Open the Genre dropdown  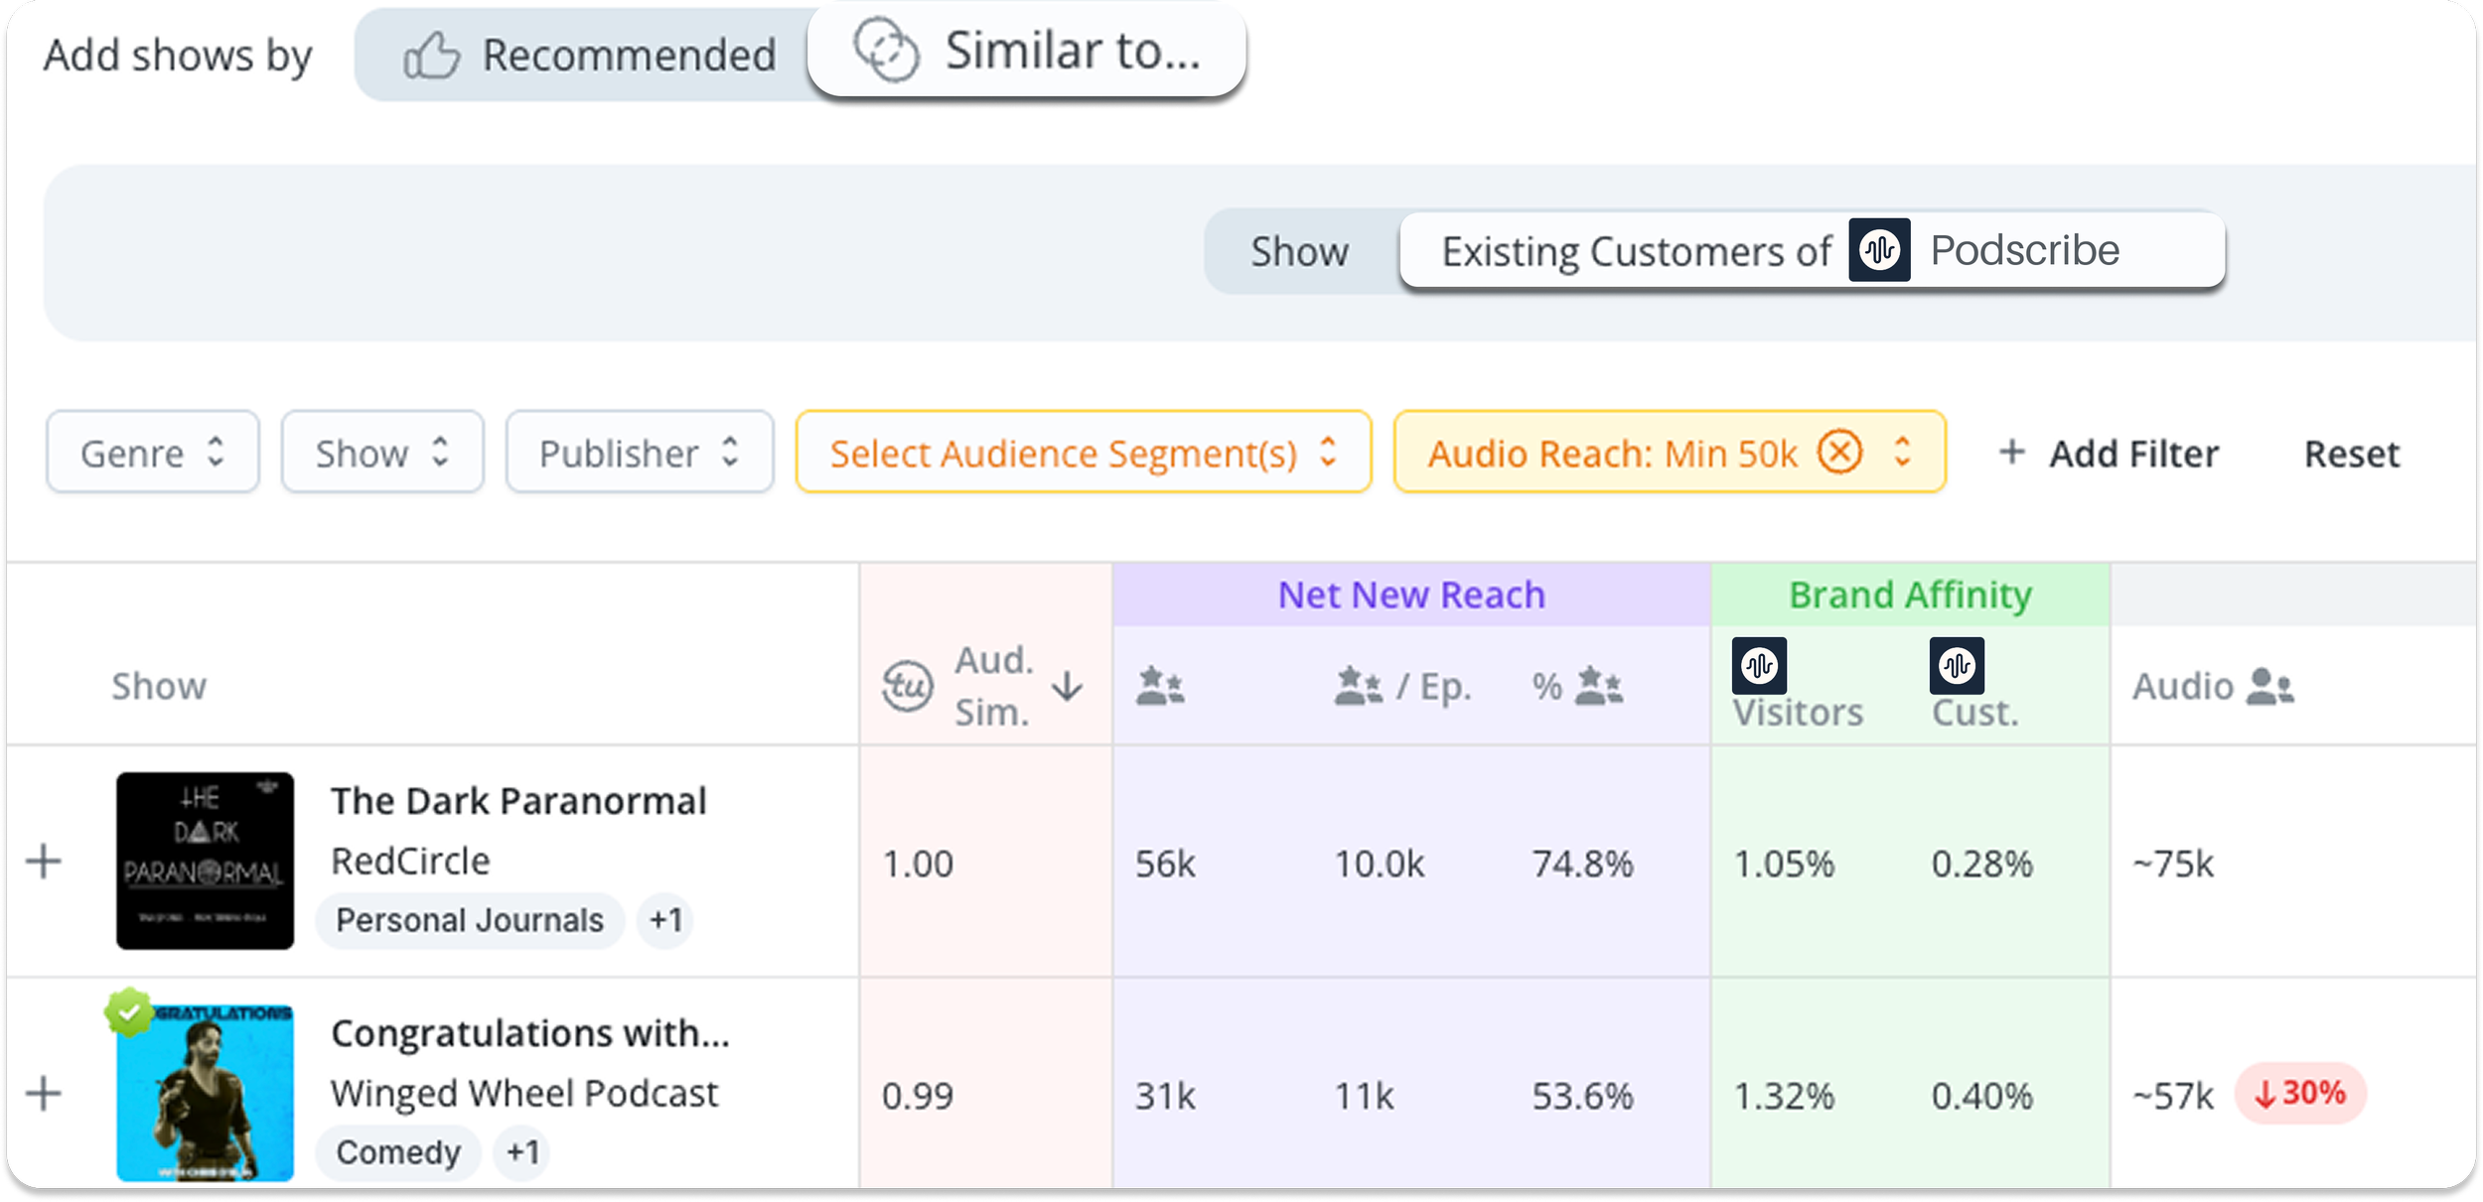tap(152, 453)
